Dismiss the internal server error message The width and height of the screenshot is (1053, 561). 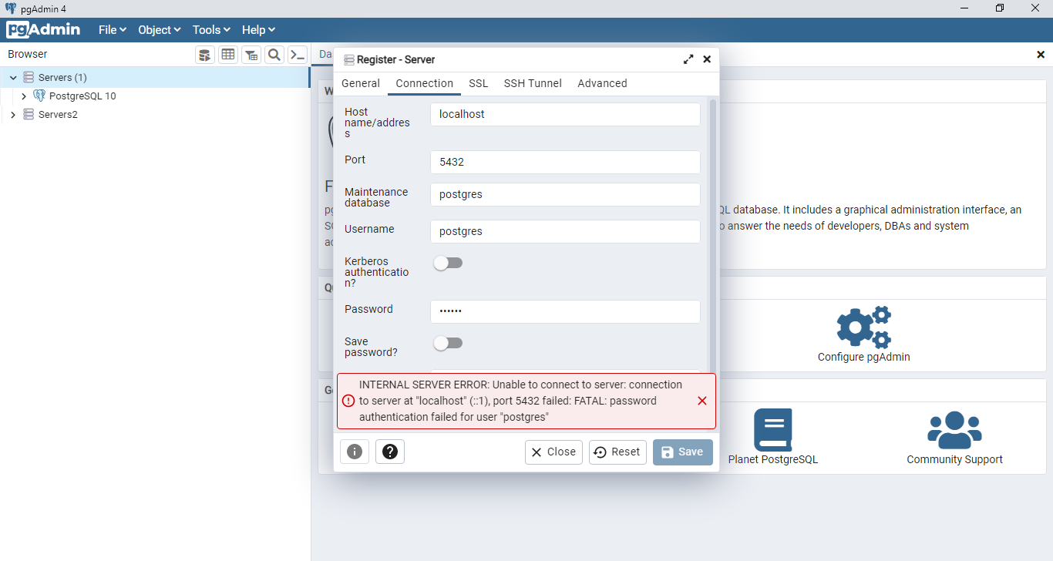(x=701, y=401)
